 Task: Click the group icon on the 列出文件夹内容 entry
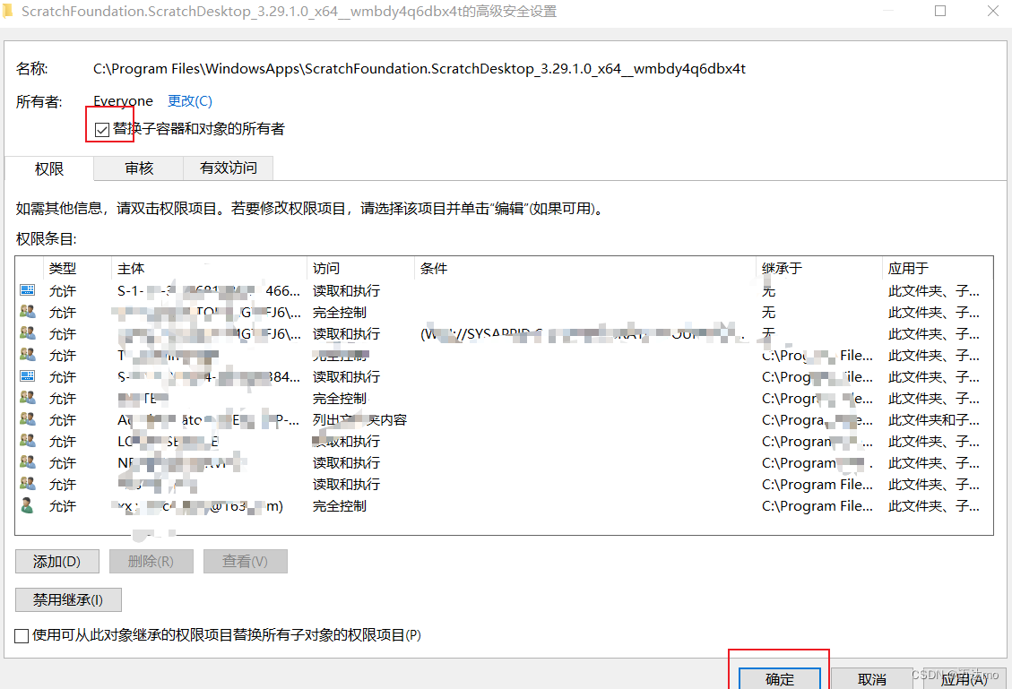point(27,419)
